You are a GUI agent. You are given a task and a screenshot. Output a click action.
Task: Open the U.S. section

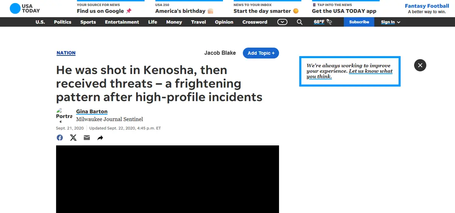point(40,22)
